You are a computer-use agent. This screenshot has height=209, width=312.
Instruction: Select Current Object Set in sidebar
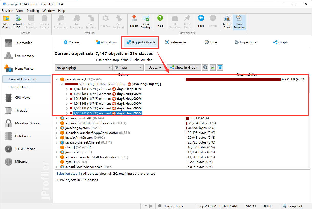pyautogui.click(x=27, y=79)
